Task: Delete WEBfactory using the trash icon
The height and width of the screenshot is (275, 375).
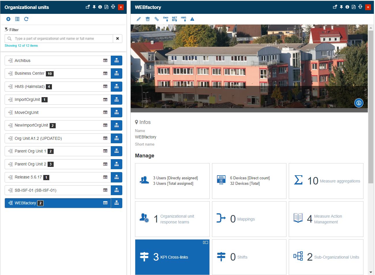Action: (x=148, y=19)
